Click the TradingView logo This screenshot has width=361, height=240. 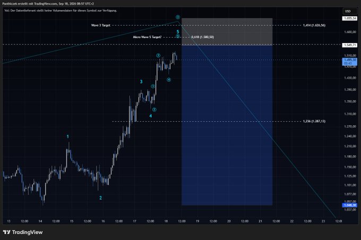tap(23, 232)
